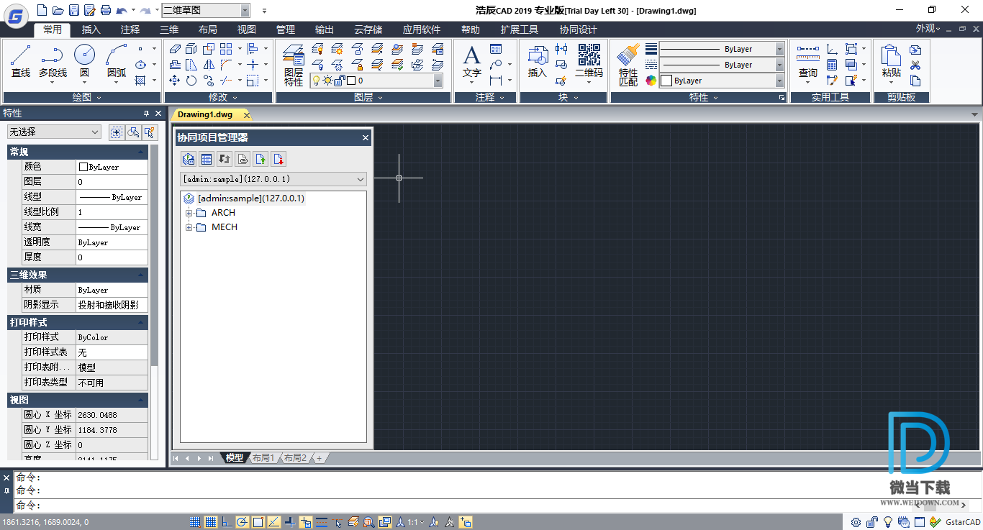Switch to the 布局1 layout tab
Screen dimensions: 983x530
click(263, 458)
